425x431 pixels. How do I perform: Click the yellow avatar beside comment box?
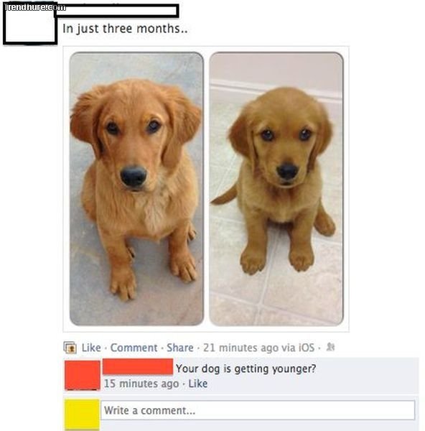82,414
